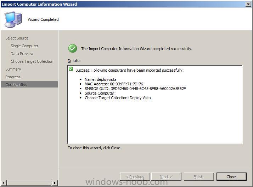The height and width of the screenshot is (187, 253).
Task: Click the < Previous button
Action: tap(135, 176)
